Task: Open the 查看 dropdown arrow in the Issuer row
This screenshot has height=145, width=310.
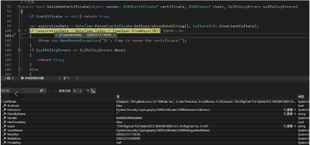Action: tap(295, 126)
